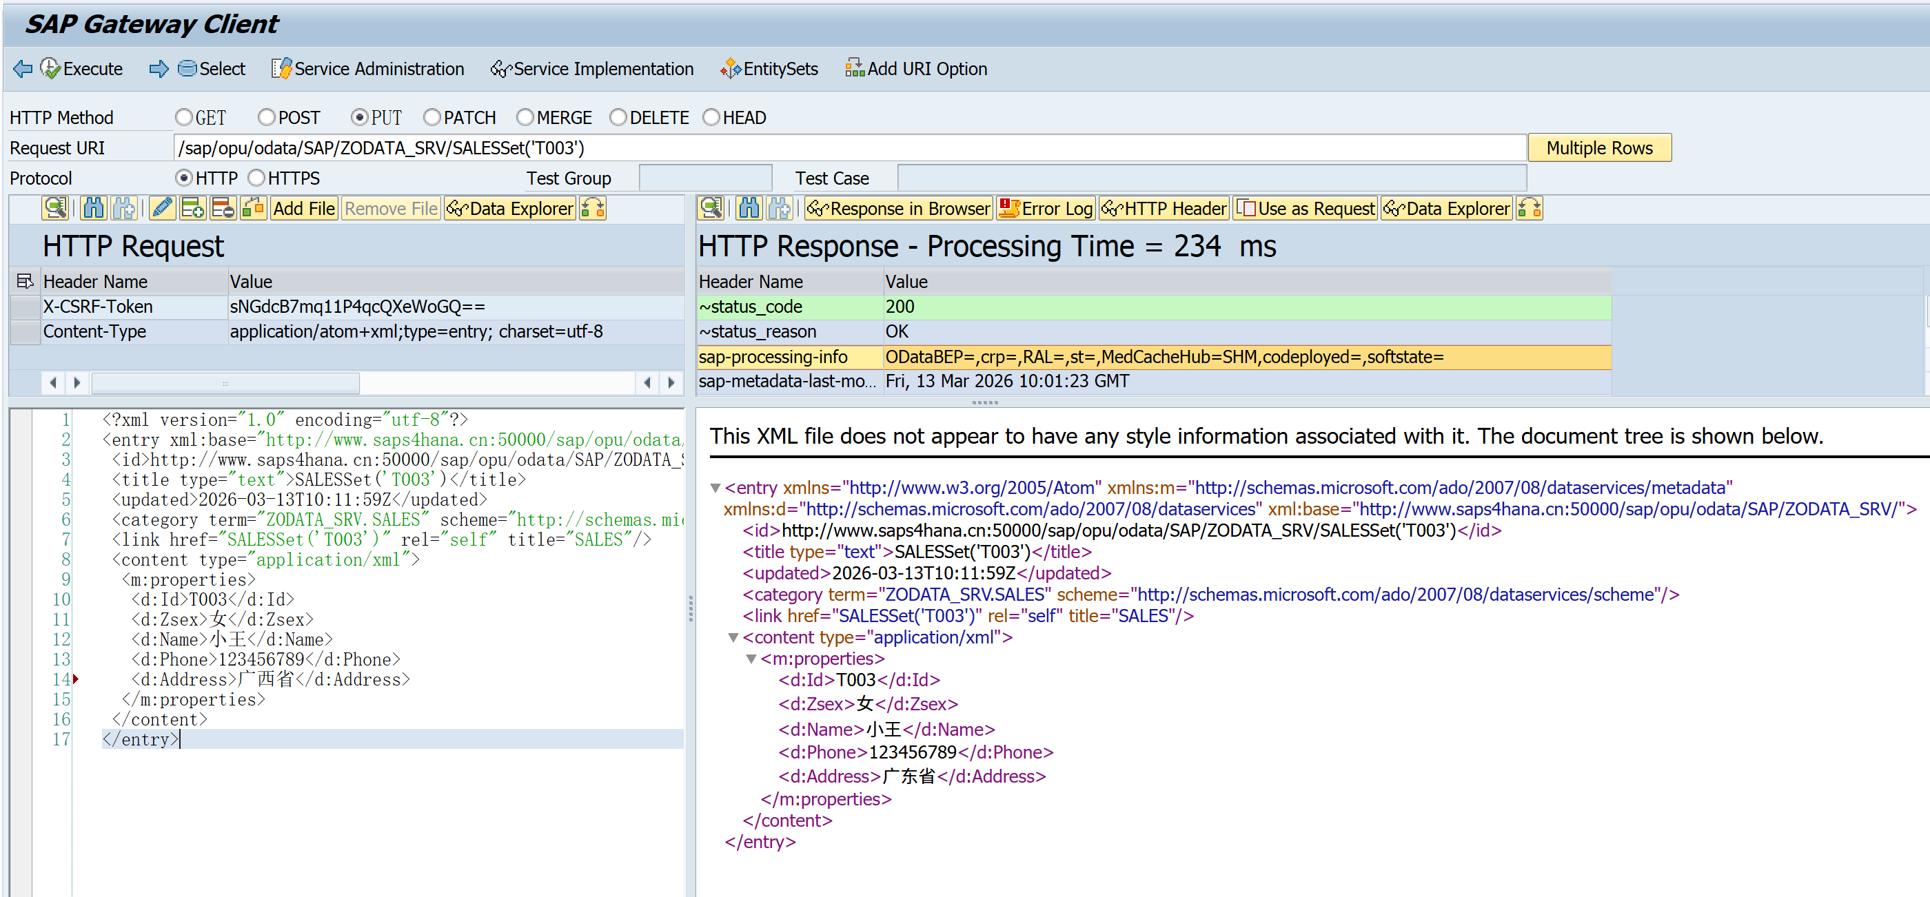Collapse the m:properties node
The image size is (1930, 897).
pyautogui.click(x=751, y=659)
